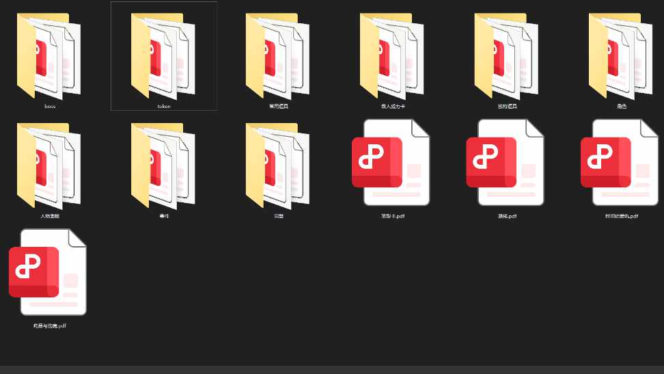This screenshot has width=664, height=374.
Task: Select the 敌人战力卡 folder icon
Action: tap(393, 55)
